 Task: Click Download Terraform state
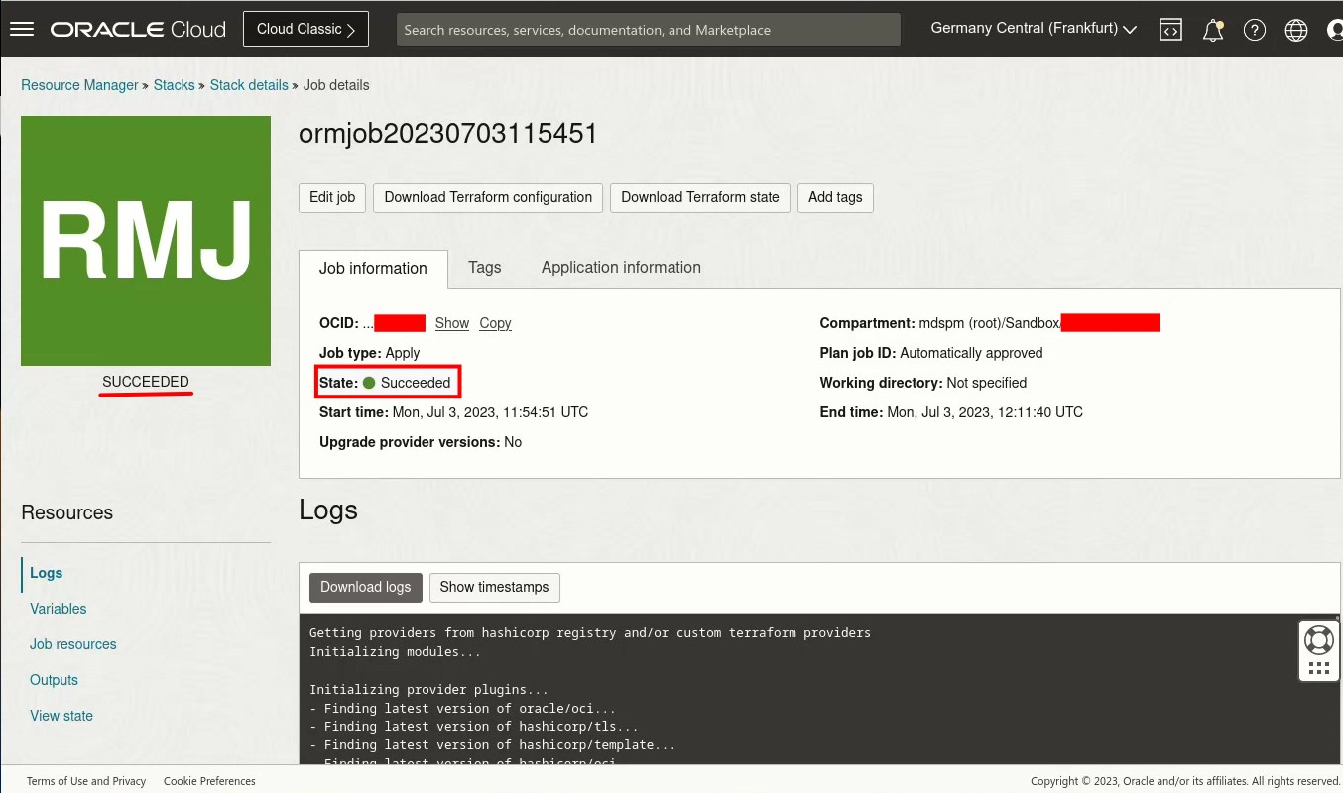(x=700, y=197)
